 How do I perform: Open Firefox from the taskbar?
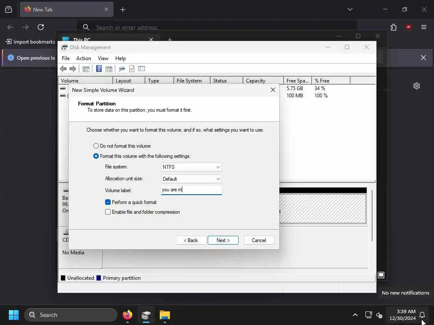127,315
